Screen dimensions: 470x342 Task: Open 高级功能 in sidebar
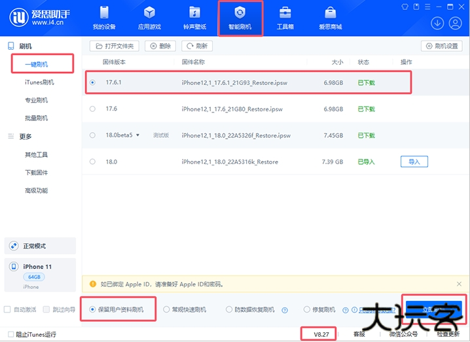click(x=36, y=190)
